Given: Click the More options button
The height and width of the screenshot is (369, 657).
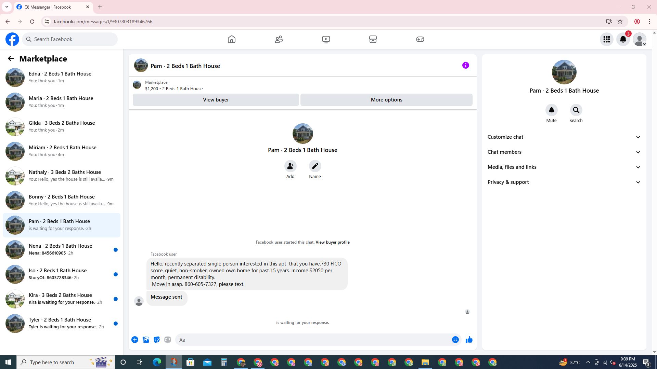Looking at the screenshot, I should tap(386, 100).
